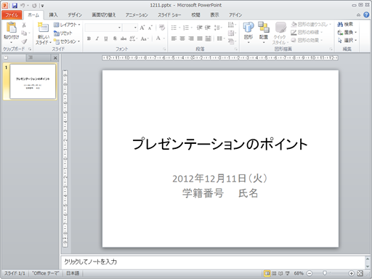Click the Convert to SmartArt icon
This screenshot has width=372, height=279.
(232, 41)
